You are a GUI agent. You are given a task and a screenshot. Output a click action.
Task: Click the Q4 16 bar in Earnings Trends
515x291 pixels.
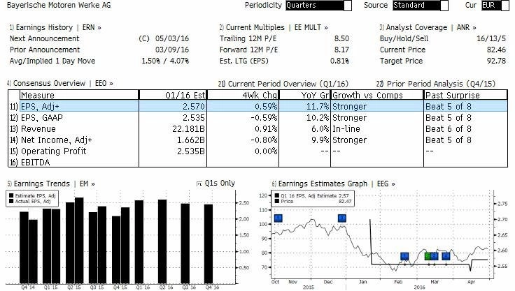209,244
